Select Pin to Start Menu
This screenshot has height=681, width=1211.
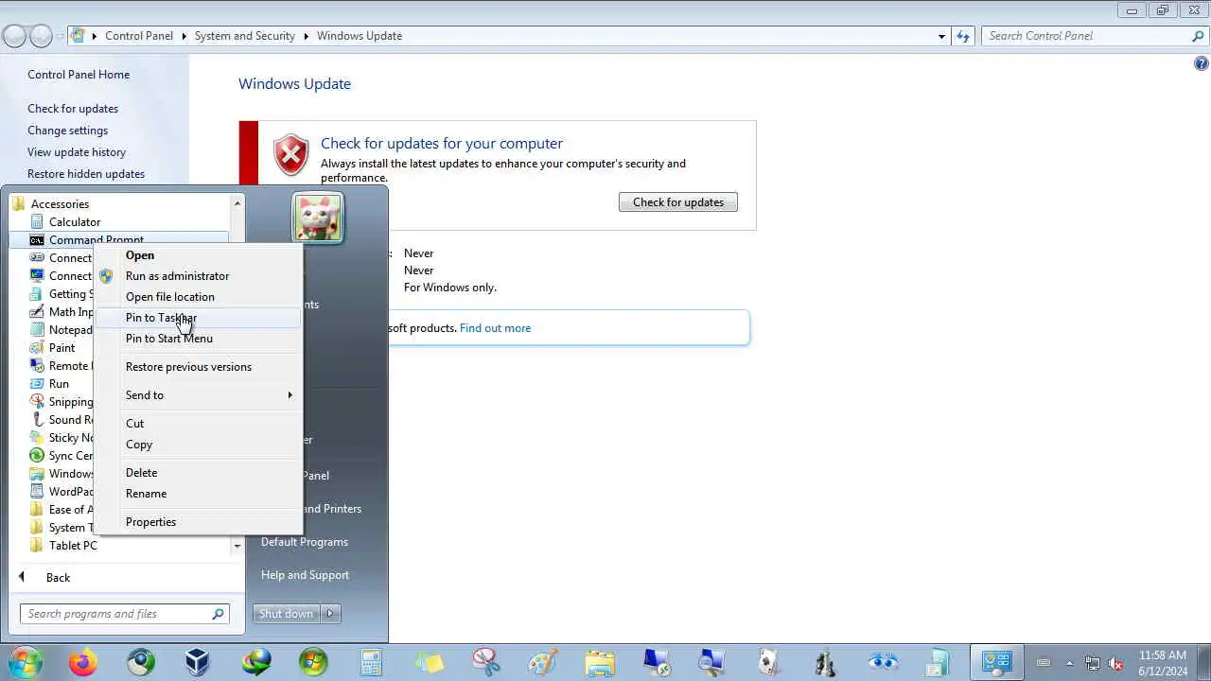pos(169,339)
